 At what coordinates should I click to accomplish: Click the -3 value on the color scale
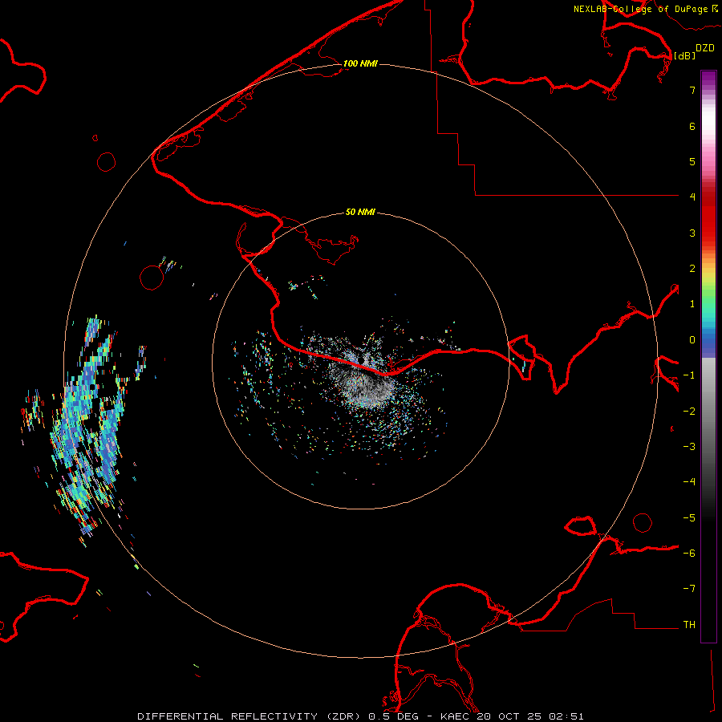(x=689, y=447)
